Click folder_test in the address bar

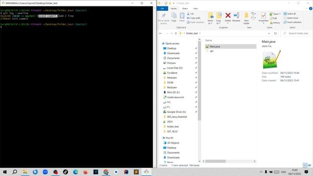click(x=192, y=33)
